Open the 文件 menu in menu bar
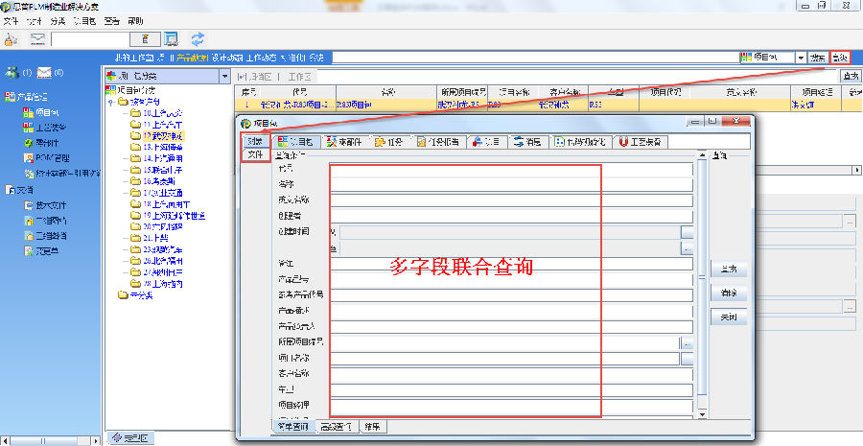The width and height of the screenshot is (863, 446). tap(12, 20)
